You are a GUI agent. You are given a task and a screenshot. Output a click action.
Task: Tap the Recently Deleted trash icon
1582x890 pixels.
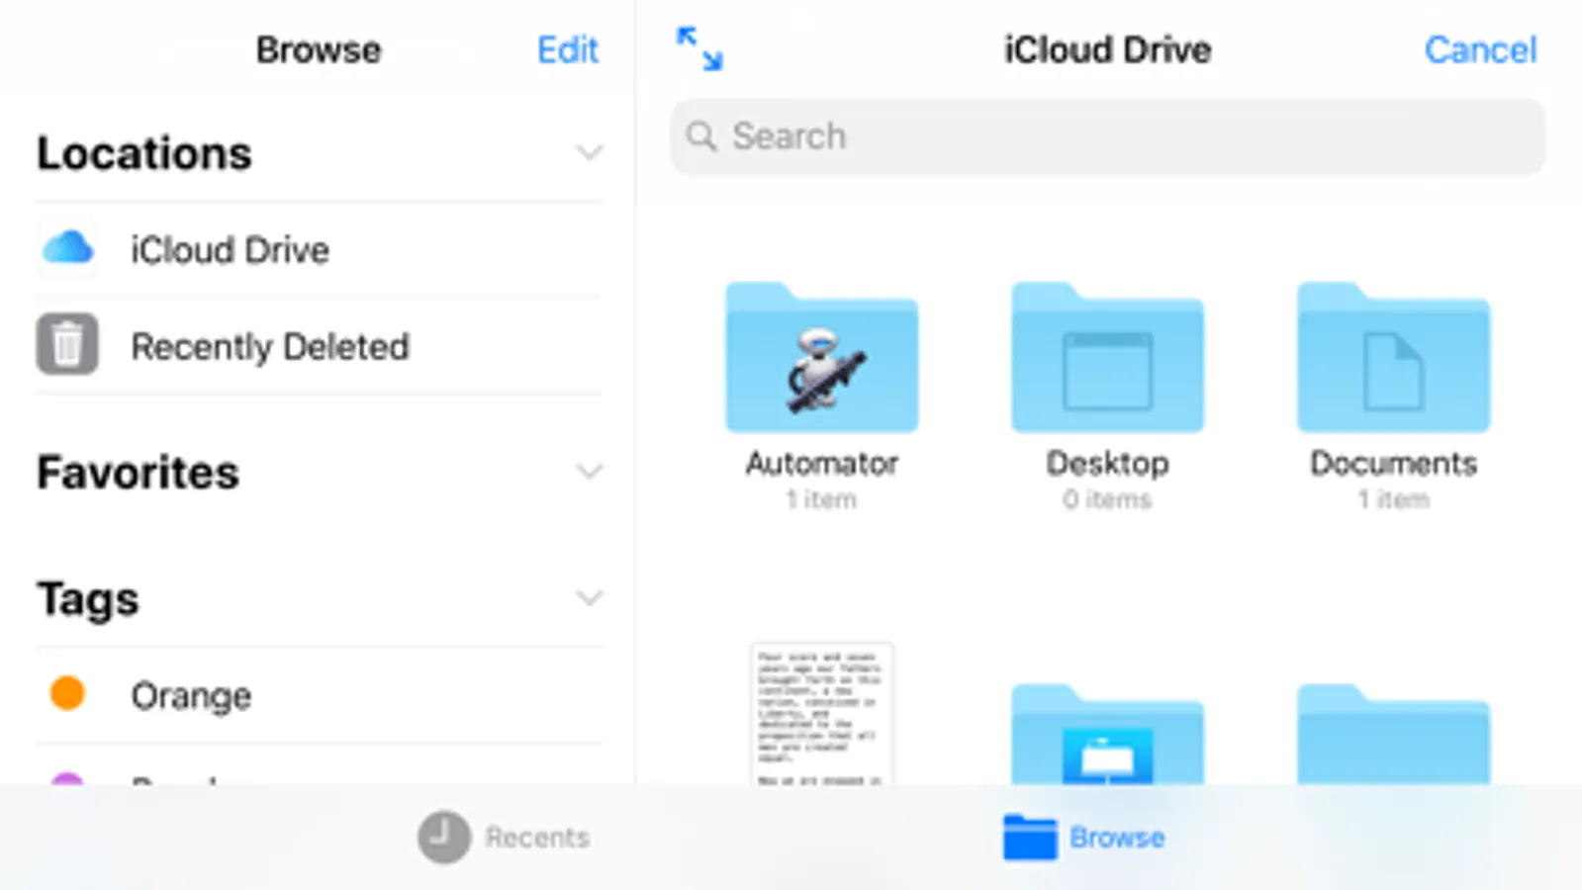click(67, 344)
